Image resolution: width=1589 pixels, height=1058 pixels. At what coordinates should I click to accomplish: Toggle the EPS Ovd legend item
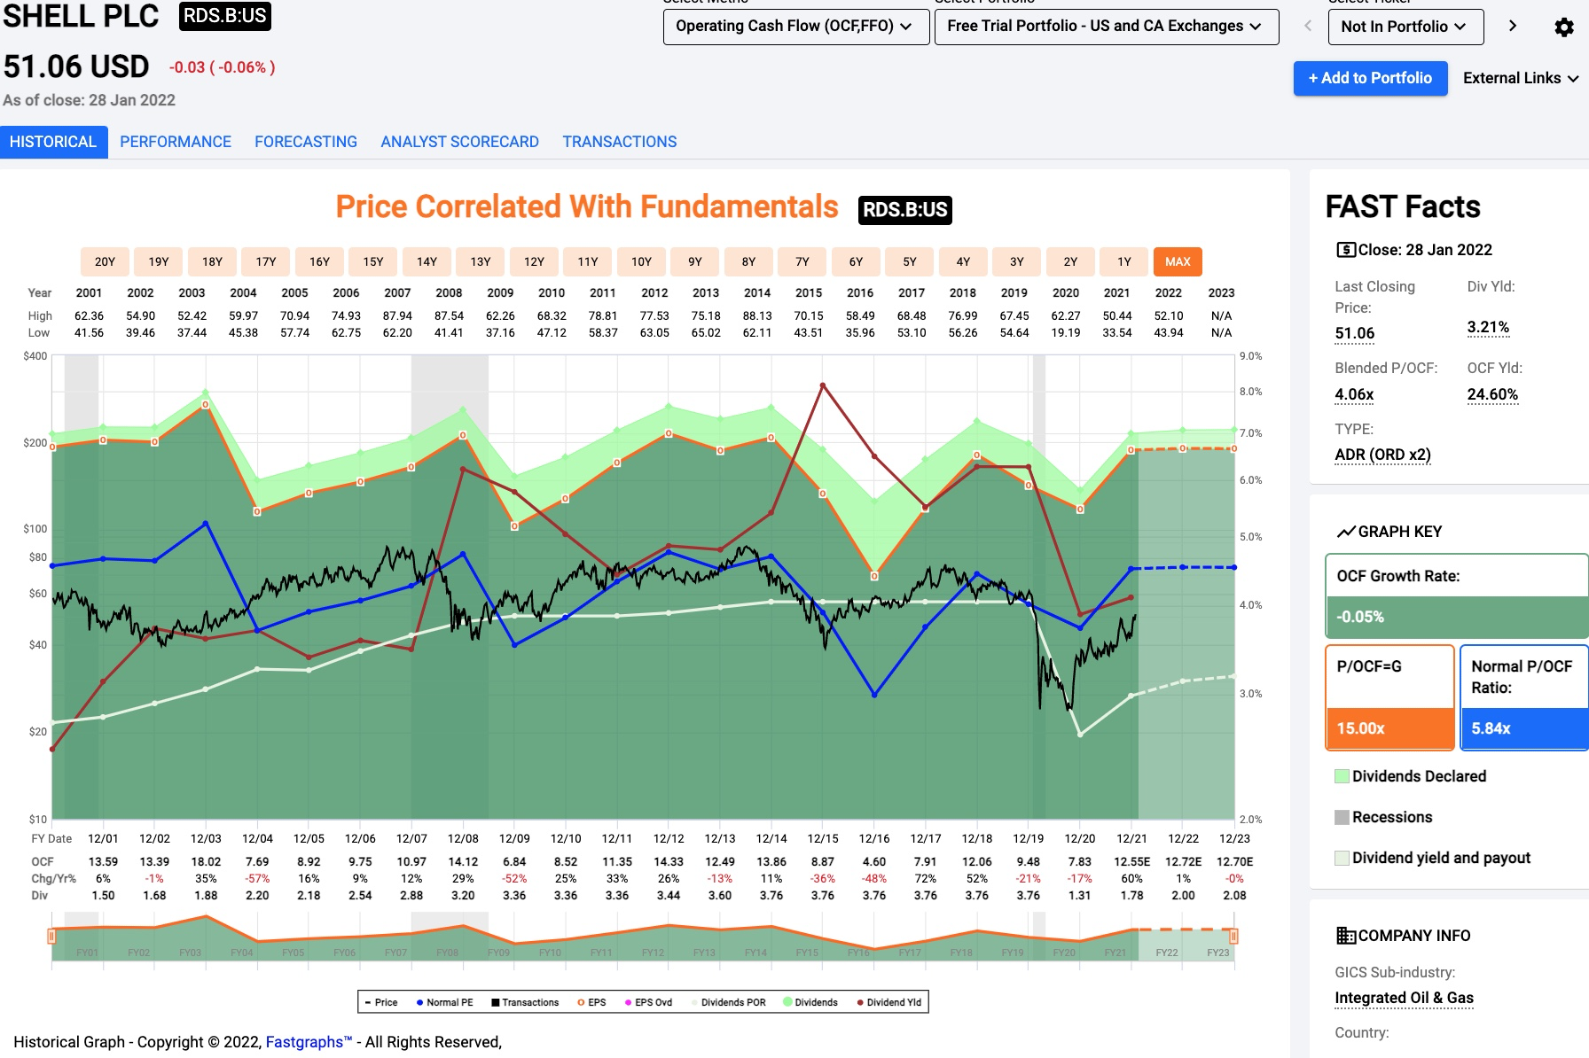coord(648,1002)
